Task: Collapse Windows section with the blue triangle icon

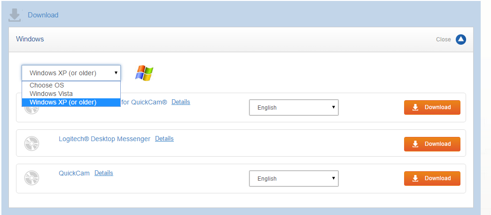Action: tap(460, 40)
